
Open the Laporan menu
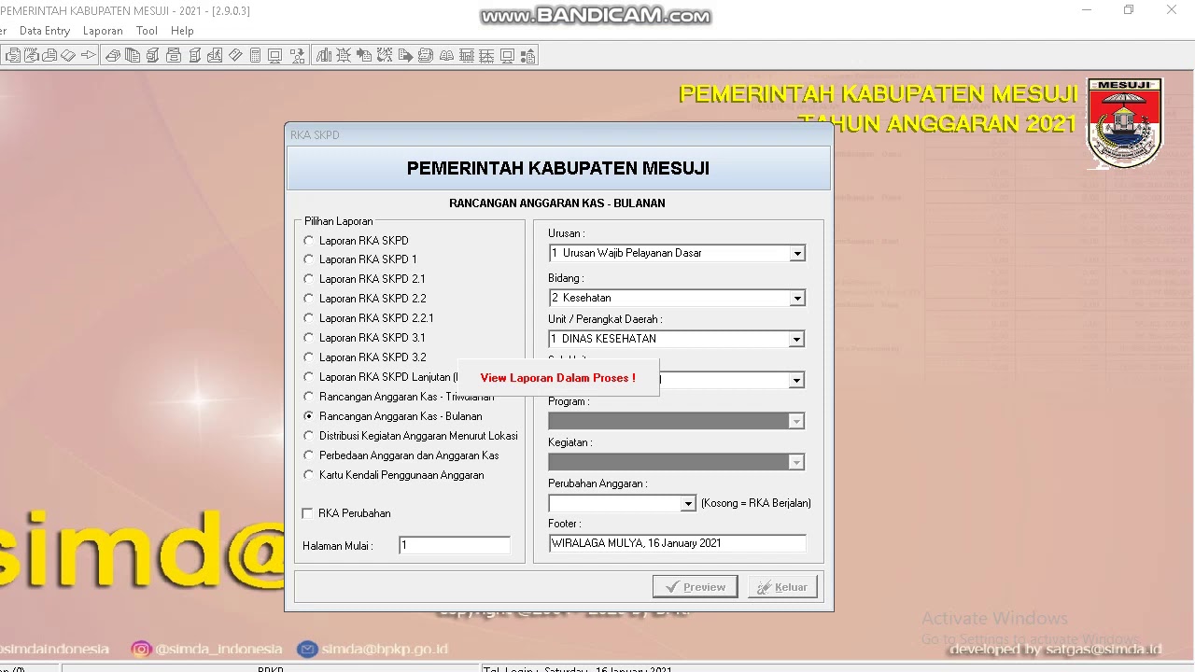click(x=103, y=31)
